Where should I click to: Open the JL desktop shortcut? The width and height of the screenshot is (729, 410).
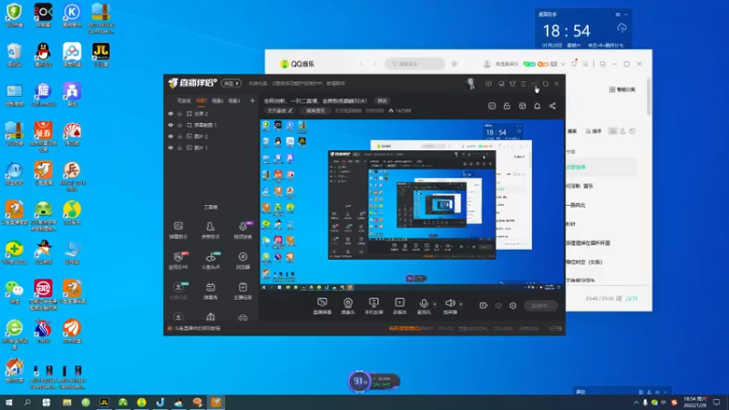[x=100, y=55]
